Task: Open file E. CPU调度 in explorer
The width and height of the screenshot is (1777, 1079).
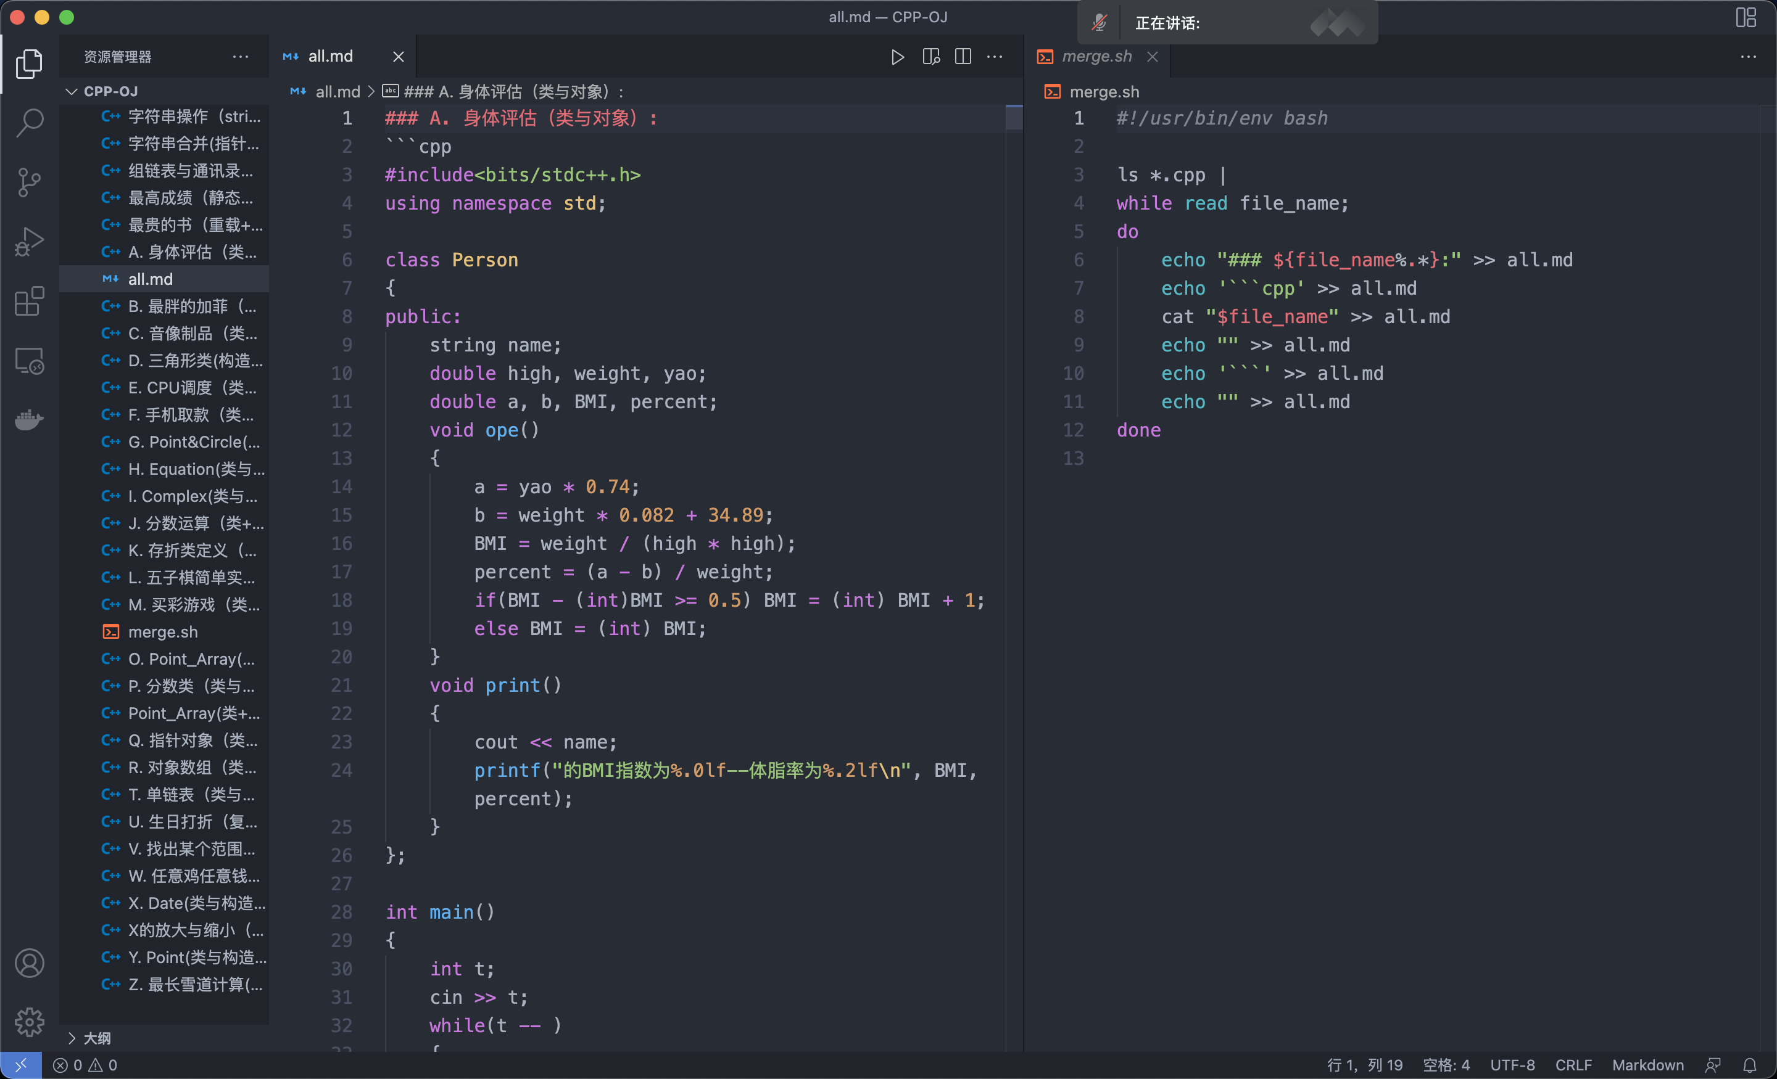Action: tap(164, 388)
